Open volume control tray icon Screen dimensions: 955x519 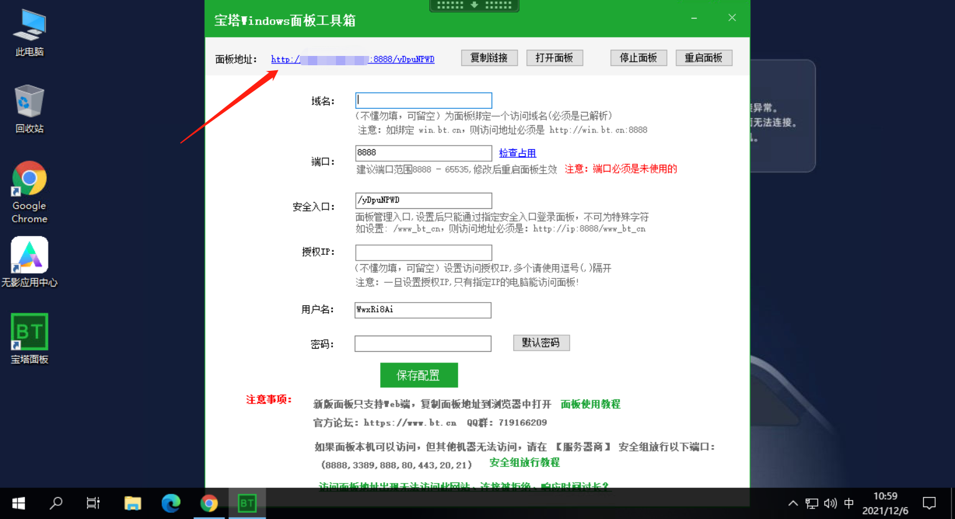pos(831,503)
